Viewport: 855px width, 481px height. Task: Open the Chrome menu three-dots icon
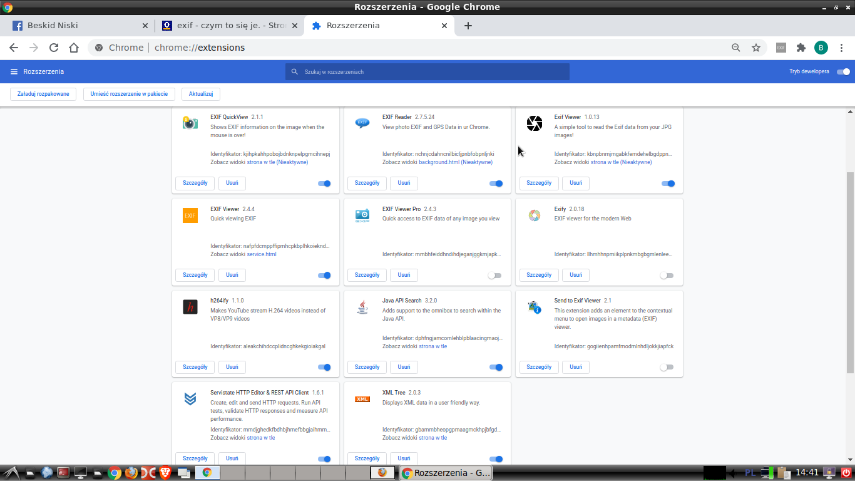[841, 48]
